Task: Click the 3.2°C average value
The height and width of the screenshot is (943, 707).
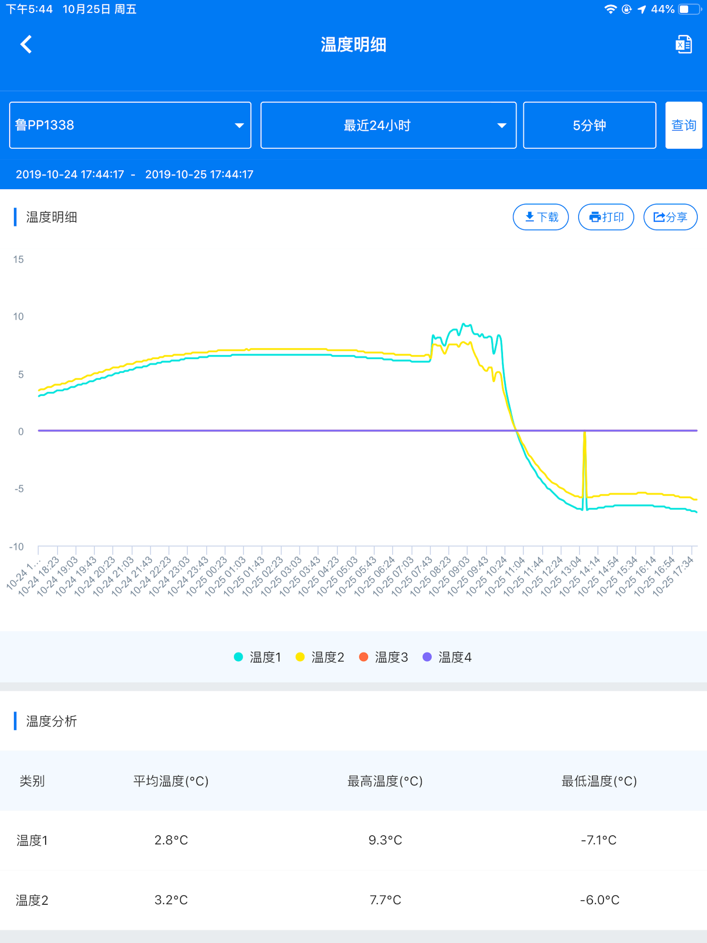Action: (171, 900)
